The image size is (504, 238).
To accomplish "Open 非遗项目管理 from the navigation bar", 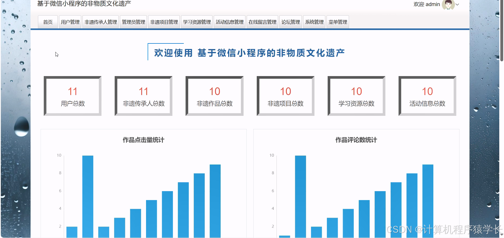I will tap(164, 22).
